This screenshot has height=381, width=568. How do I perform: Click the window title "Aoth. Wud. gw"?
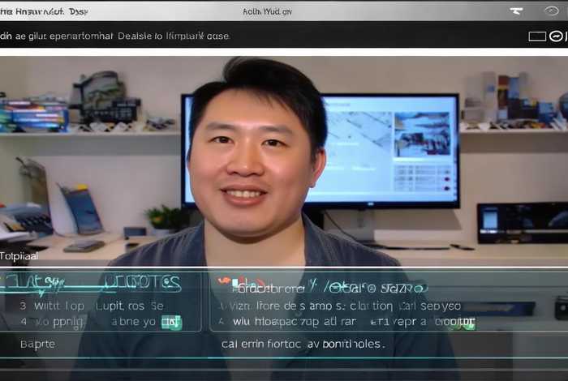point(267,11)
